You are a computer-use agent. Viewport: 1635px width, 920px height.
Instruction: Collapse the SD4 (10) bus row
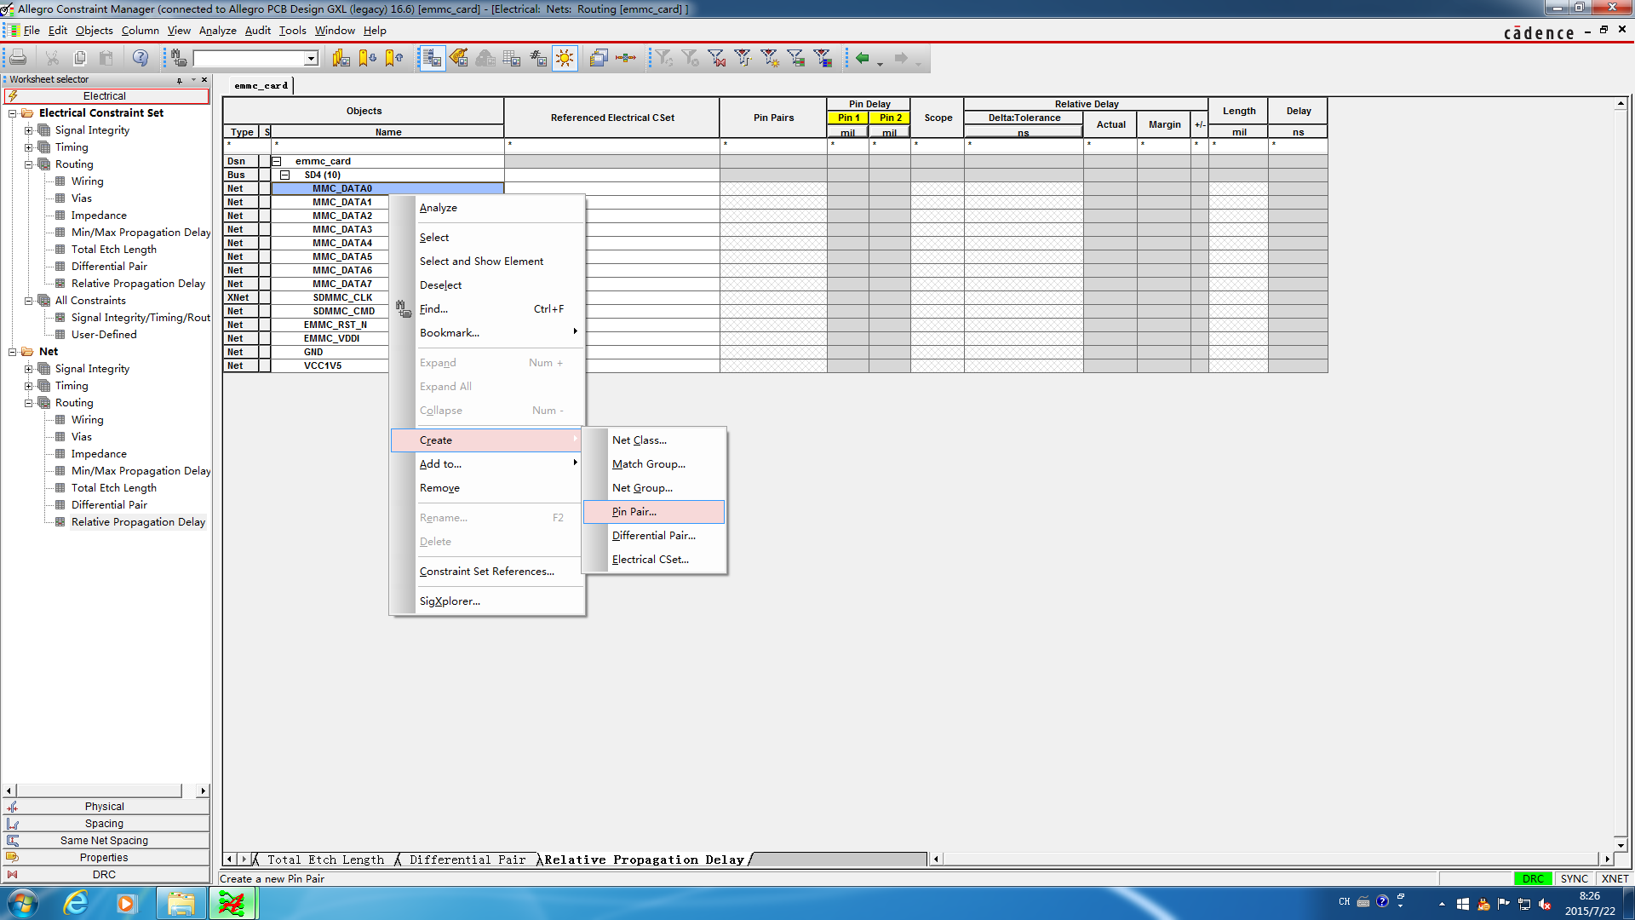tap(285, 175)
